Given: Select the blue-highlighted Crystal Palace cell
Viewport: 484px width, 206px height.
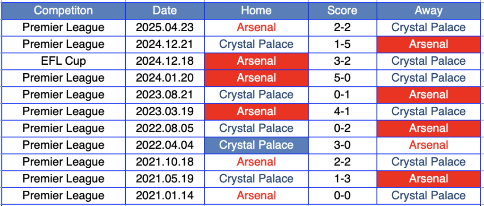Looking at the screenshot, I should (x=256, y=145).
